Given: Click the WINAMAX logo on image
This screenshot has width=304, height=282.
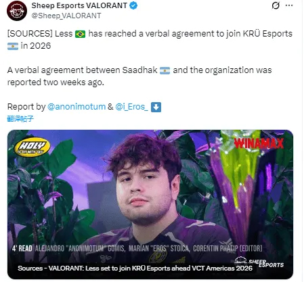Looking at the screenshot, I should click(x=259, y=143).
